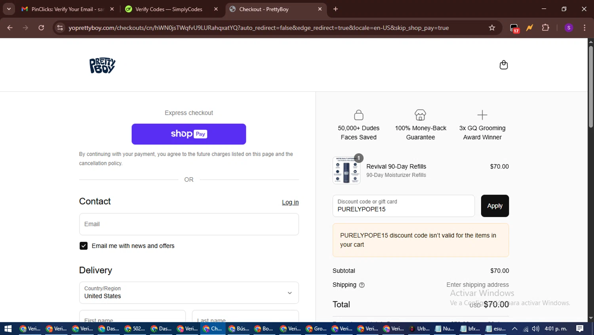The height and width of the screenshot is (335, 594).
Task: Close the SimplyCodes tab
Action: [216, 9]
